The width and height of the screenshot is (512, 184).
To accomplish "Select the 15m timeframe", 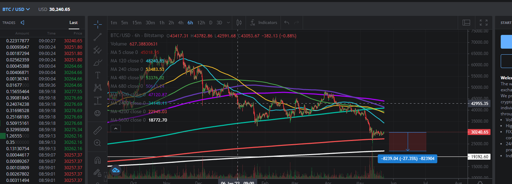I will click(x=137, y=23).
